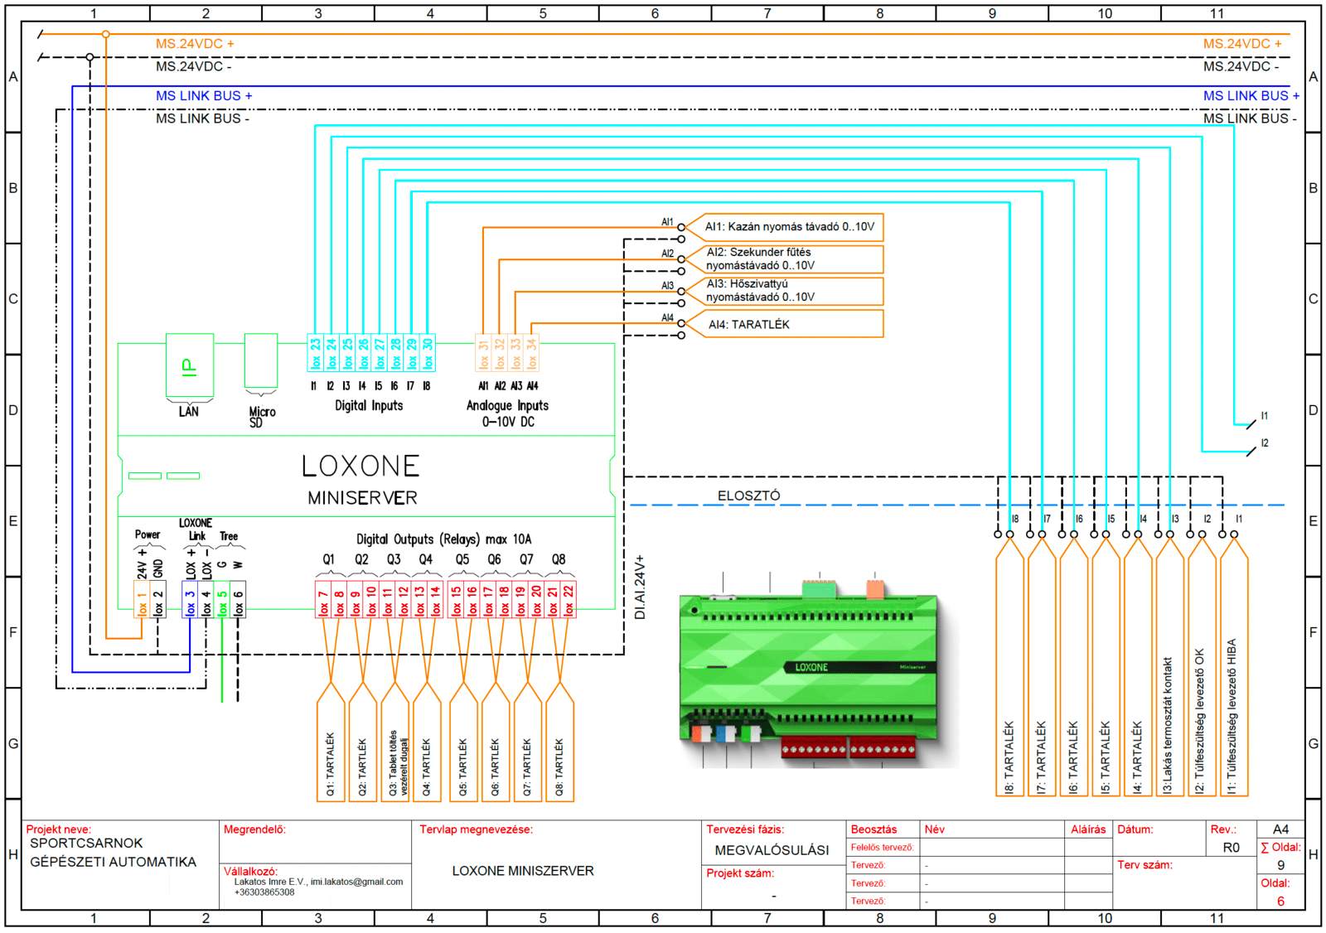Click the Micro SD slot symbol
Image resolution: width=1326 pixels, height=933 pixels.
tap(261, 361)
